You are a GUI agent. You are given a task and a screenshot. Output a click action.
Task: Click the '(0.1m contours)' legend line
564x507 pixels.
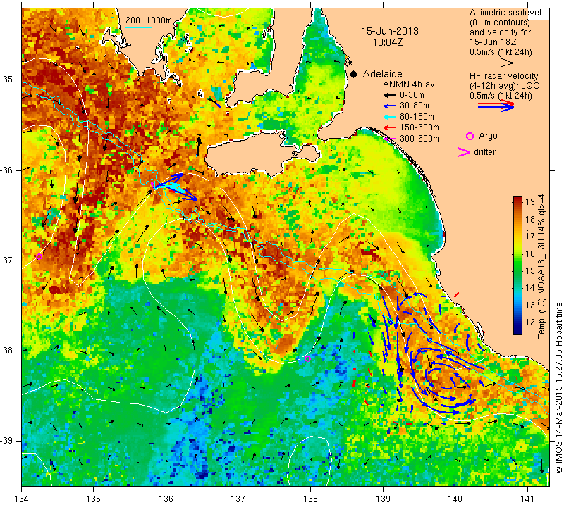tap(500, 23)
